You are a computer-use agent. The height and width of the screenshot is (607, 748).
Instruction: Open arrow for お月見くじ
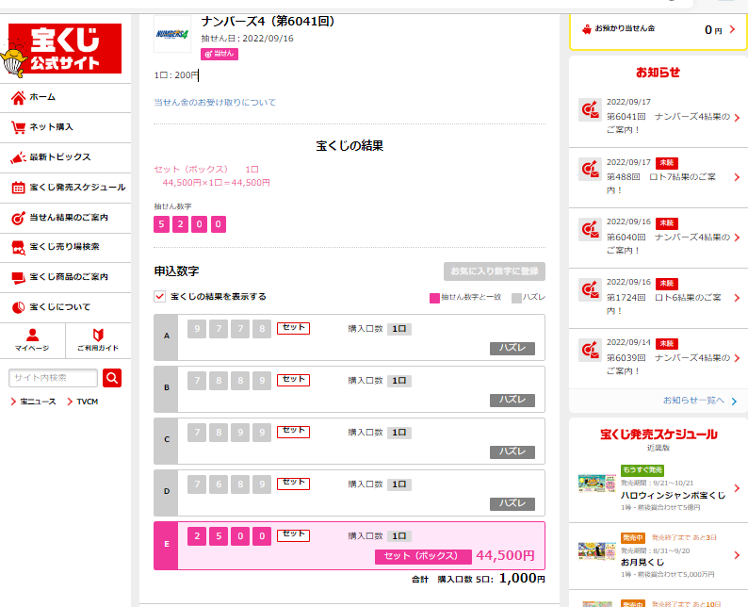[x=737, y=555]
